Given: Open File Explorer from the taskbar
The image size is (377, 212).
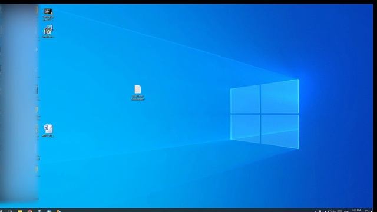Looking at the screenshot, I should (x=20, y=211).
